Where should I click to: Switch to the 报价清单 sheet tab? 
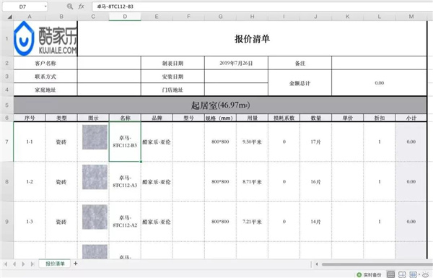[x=55, y=264]
